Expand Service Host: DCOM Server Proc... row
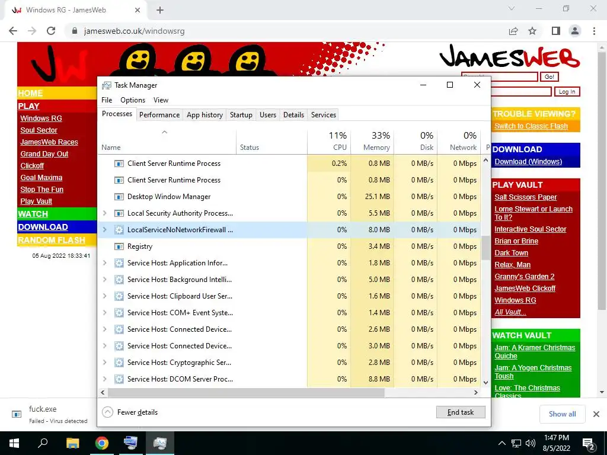The height and width of the screenshot is (455, 607). click(x=104, y=379)
